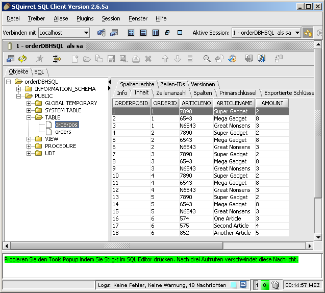Switch to the Zeilenanzahl tab
This screenshot has width=325, height=293.
tap(171, 93)
